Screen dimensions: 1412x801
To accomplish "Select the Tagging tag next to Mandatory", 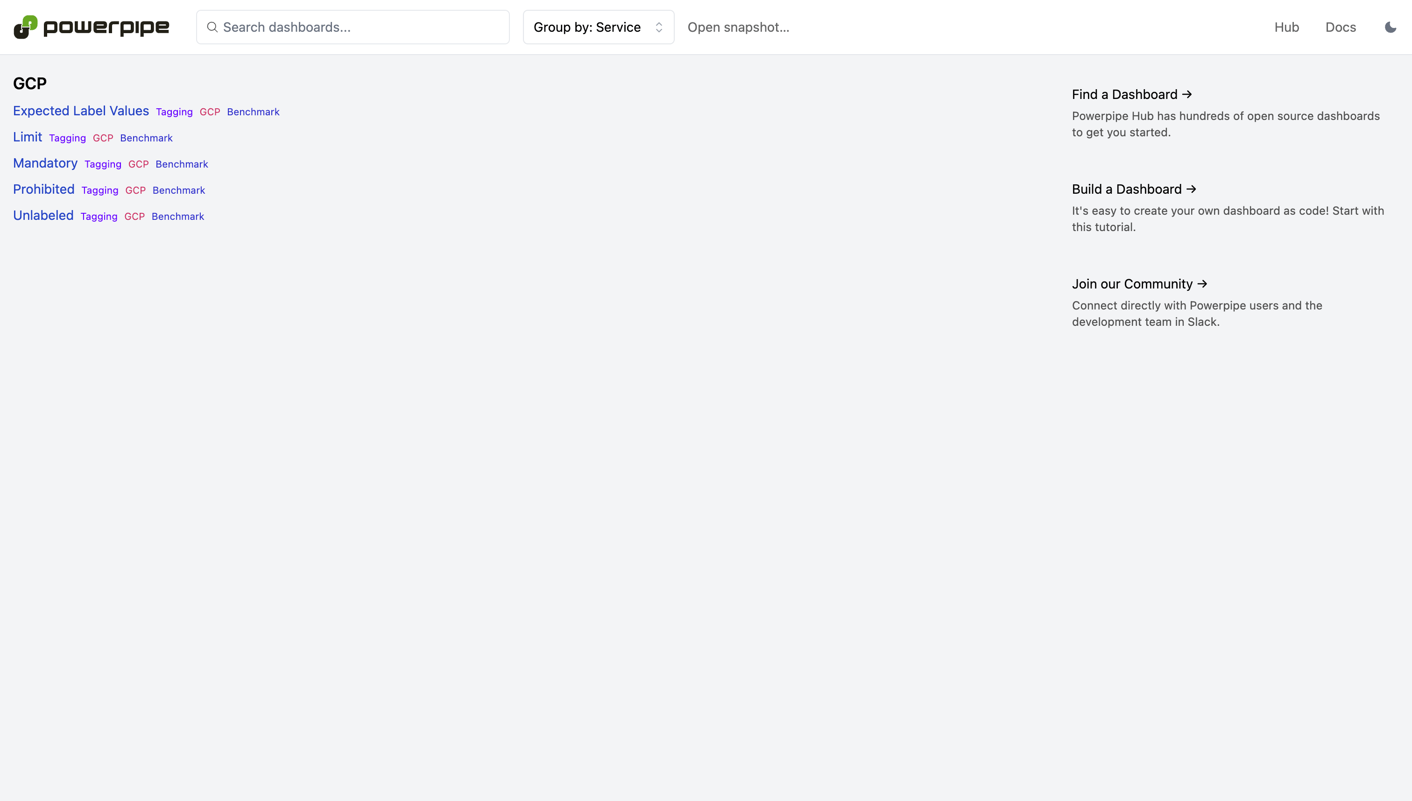I will 102,164.
